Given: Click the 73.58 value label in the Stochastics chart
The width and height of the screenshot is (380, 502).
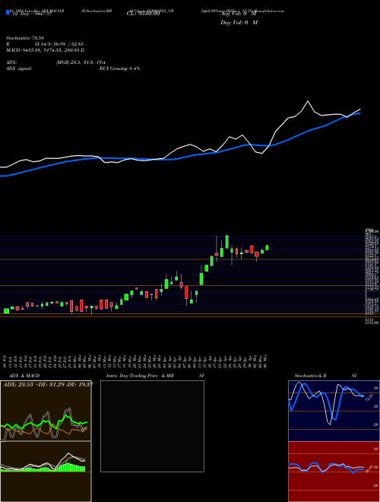Looking at the screenshot, I should 368,398.
